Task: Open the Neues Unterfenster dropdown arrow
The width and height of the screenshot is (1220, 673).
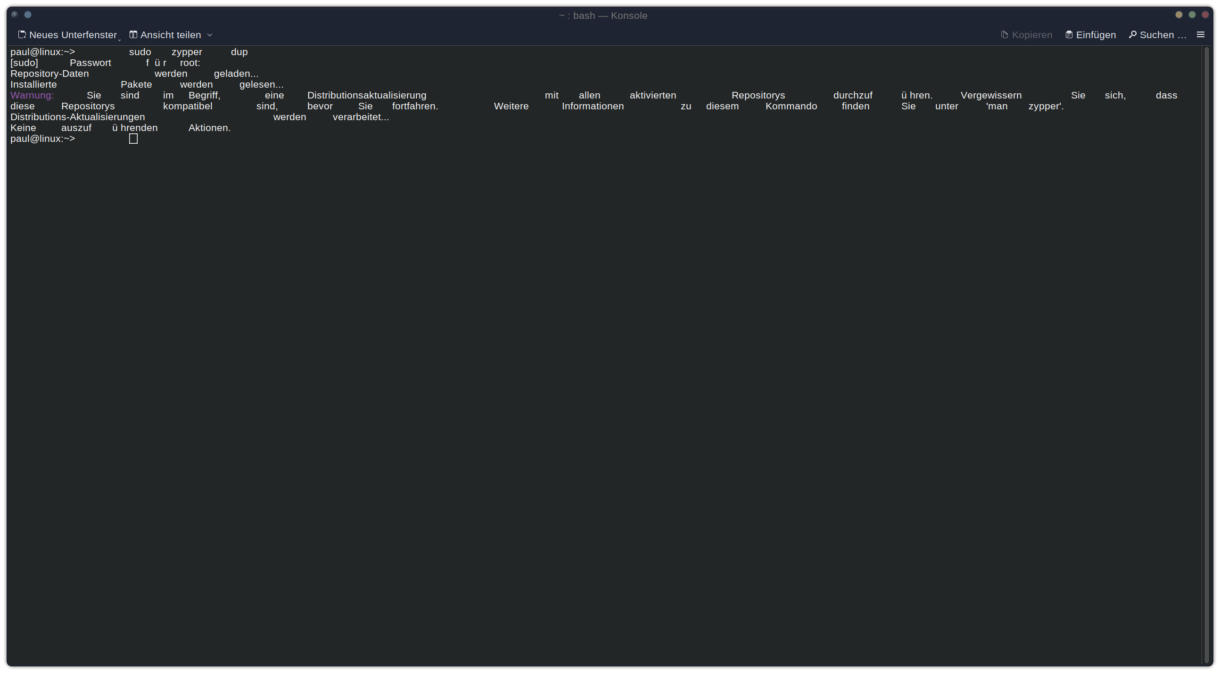Action: tap(120, 40)
